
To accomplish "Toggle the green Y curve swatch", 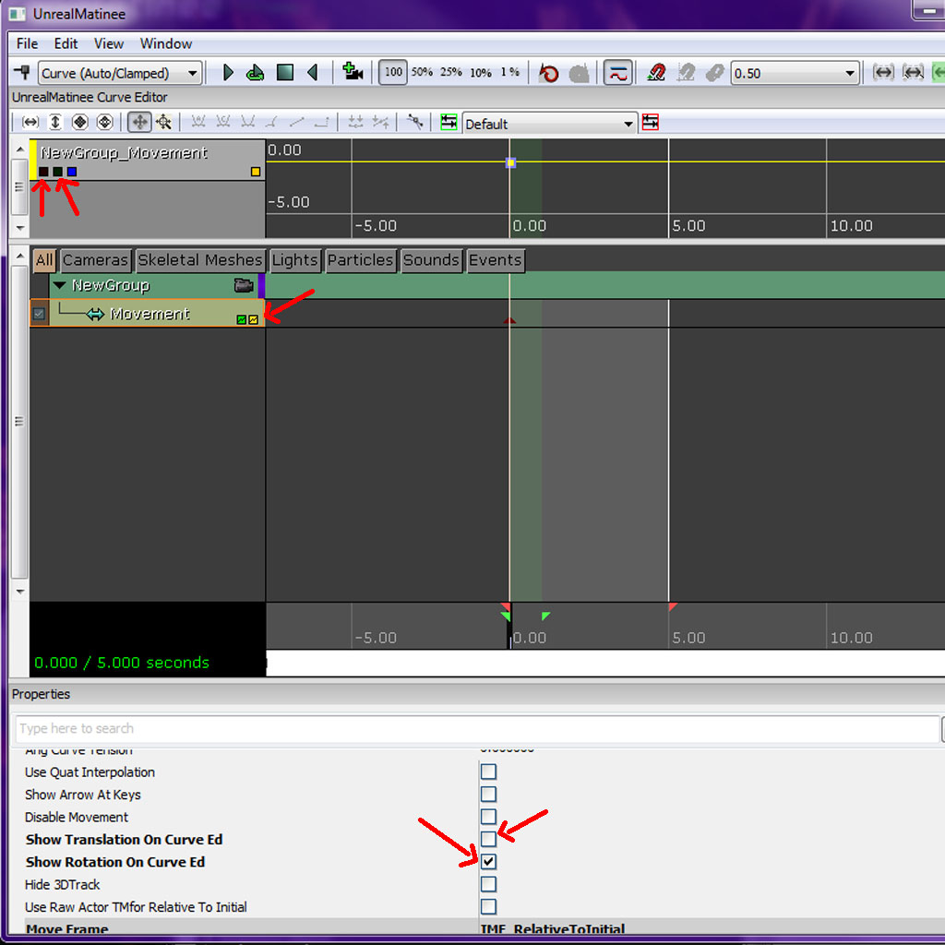I will click(x=57, y=172).
